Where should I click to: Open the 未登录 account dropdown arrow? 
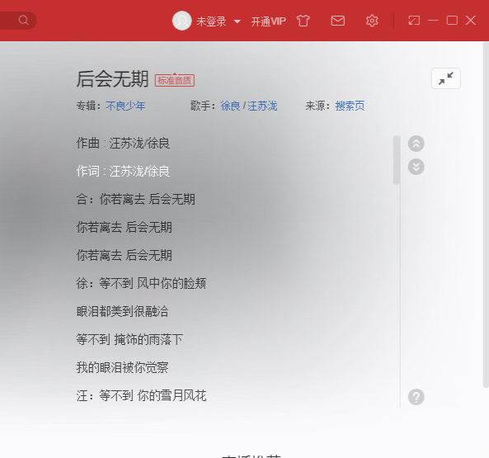point(237,21)
